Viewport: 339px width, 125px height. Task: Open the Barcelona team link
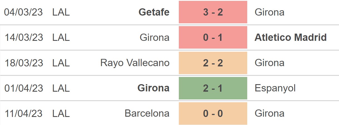click(147, 113)
